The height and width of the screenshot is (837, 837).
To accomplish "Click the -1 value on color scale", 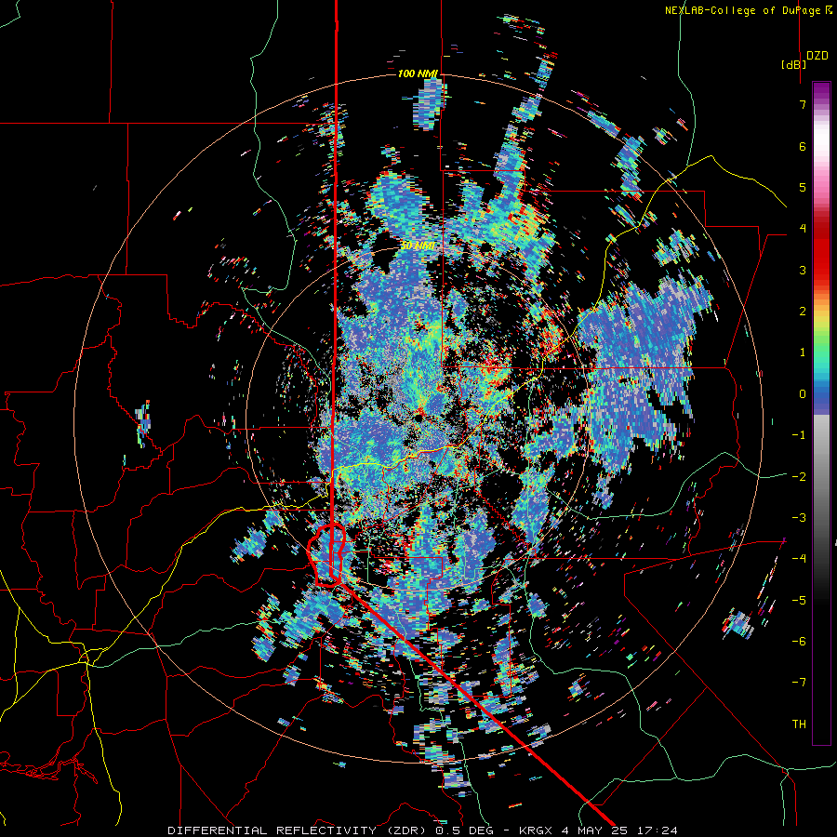I will 799,435.
